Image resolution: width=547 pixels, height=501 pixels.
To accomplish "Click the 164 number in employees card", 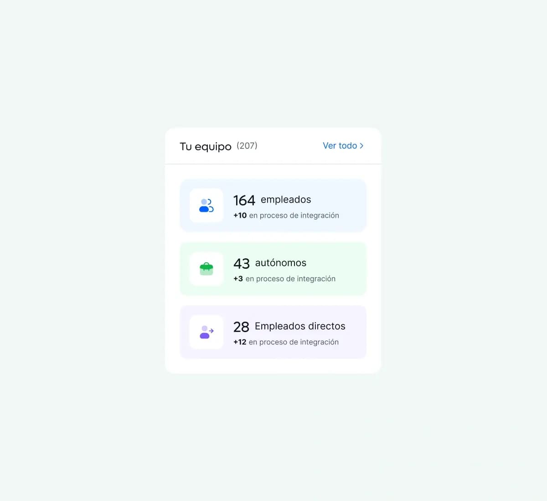I will coord(244,200).
